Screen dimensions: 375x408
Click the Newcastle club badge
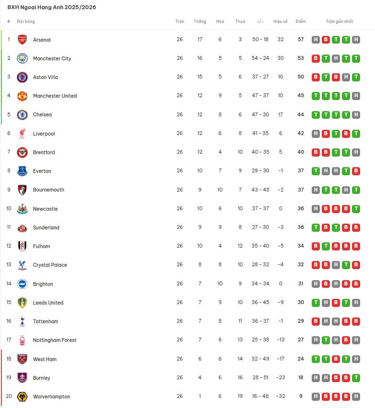(22, 209)
